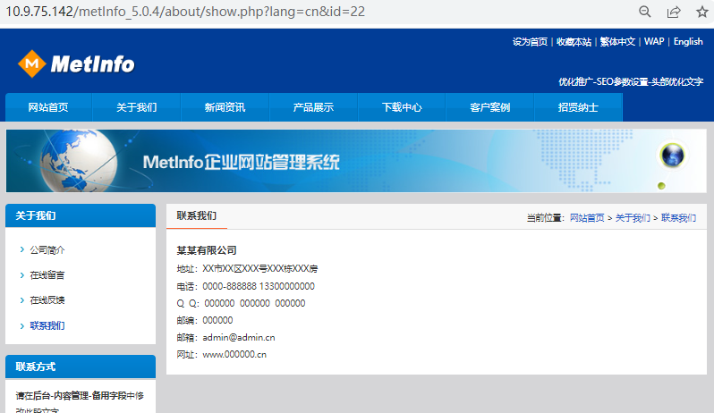Open 网站首页 in navigation bar
Screen dimensions: 714x413
[x=48, y=107]
